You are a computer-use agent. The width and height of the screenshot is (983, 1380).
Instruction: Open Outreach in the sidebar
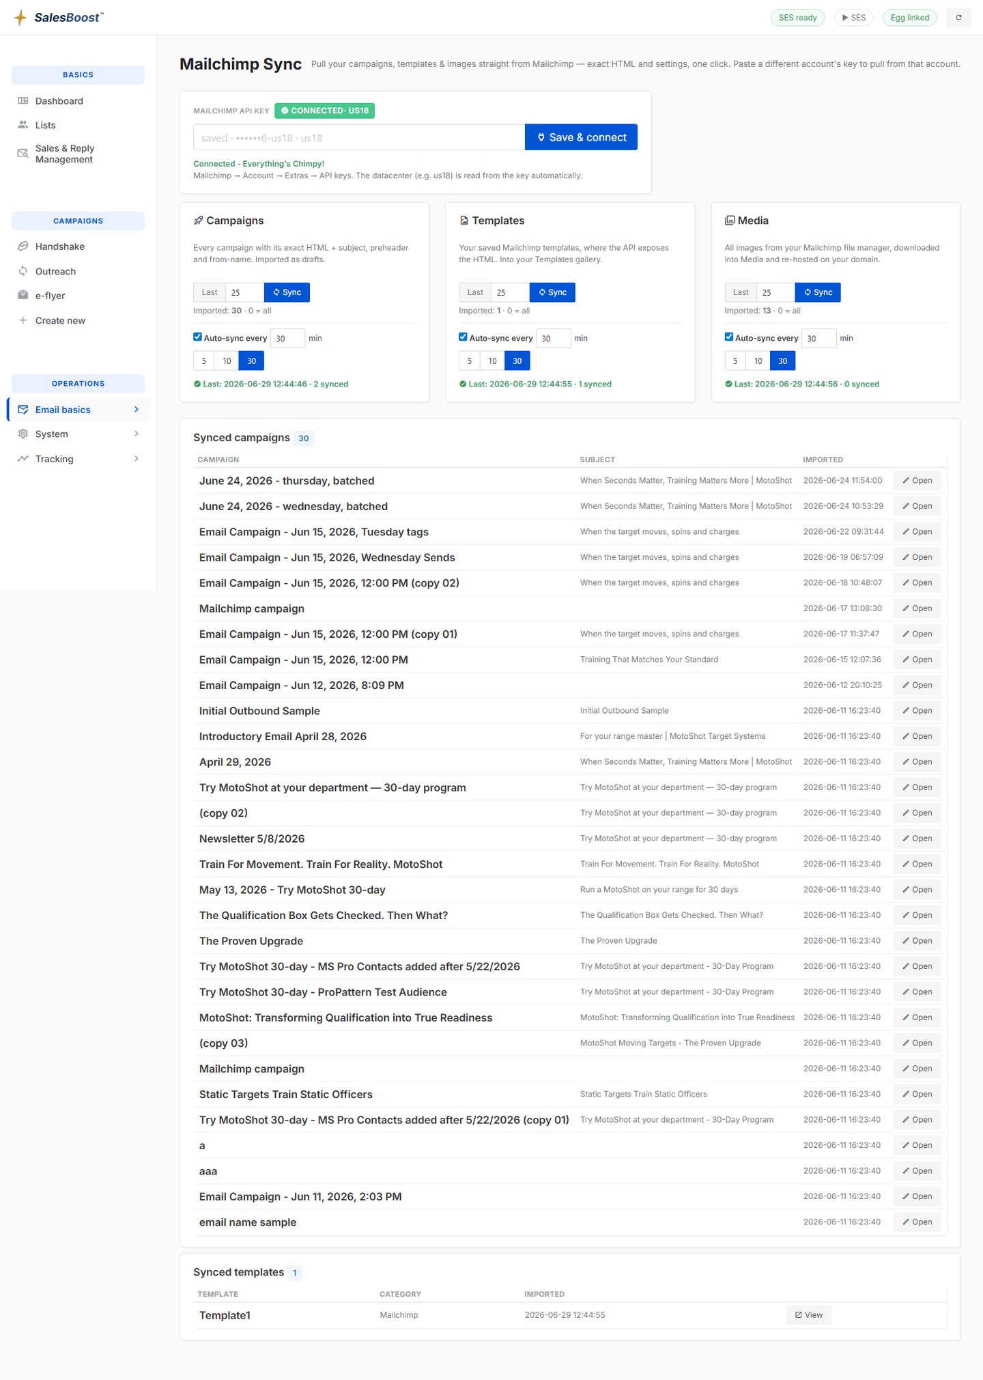click(55, 272)
